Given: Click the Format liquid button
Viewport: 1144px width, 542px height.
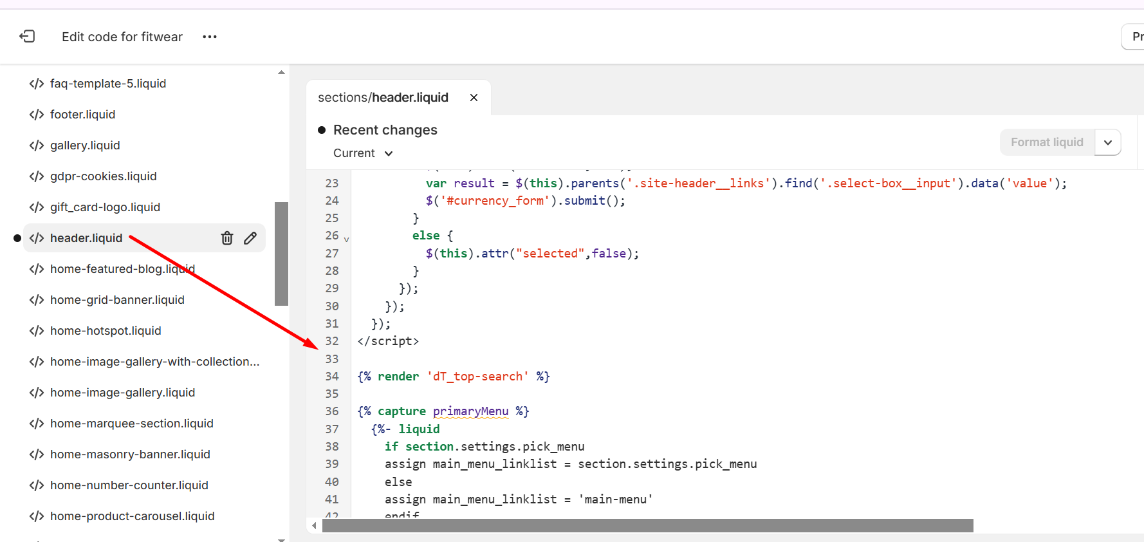Looking at the screenshot, I should coord(1047,142).
